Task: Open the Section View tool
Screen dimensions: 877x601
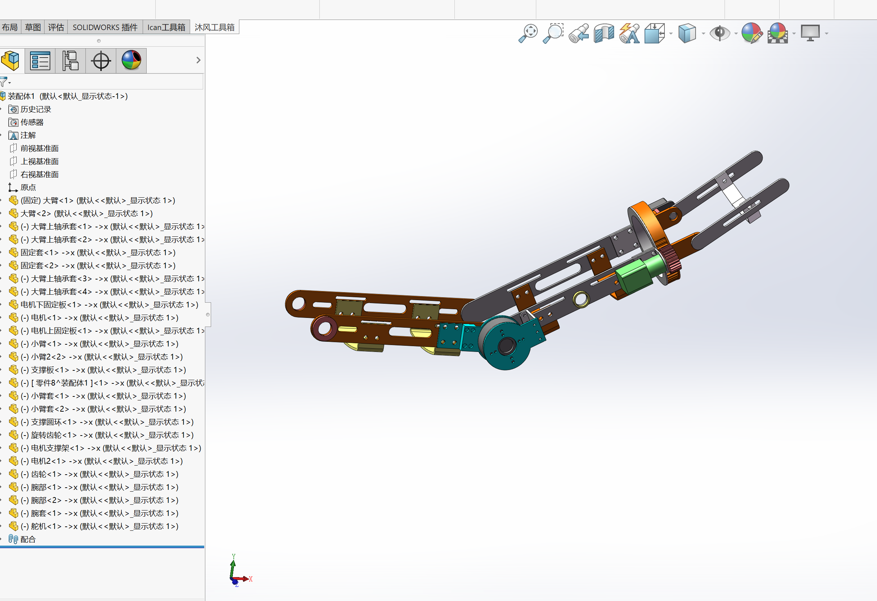Action: (x=604, y=33)
